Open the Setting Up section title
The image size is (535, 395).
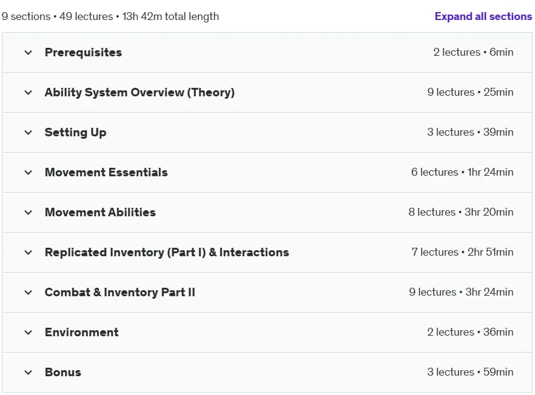coord(75,132)
